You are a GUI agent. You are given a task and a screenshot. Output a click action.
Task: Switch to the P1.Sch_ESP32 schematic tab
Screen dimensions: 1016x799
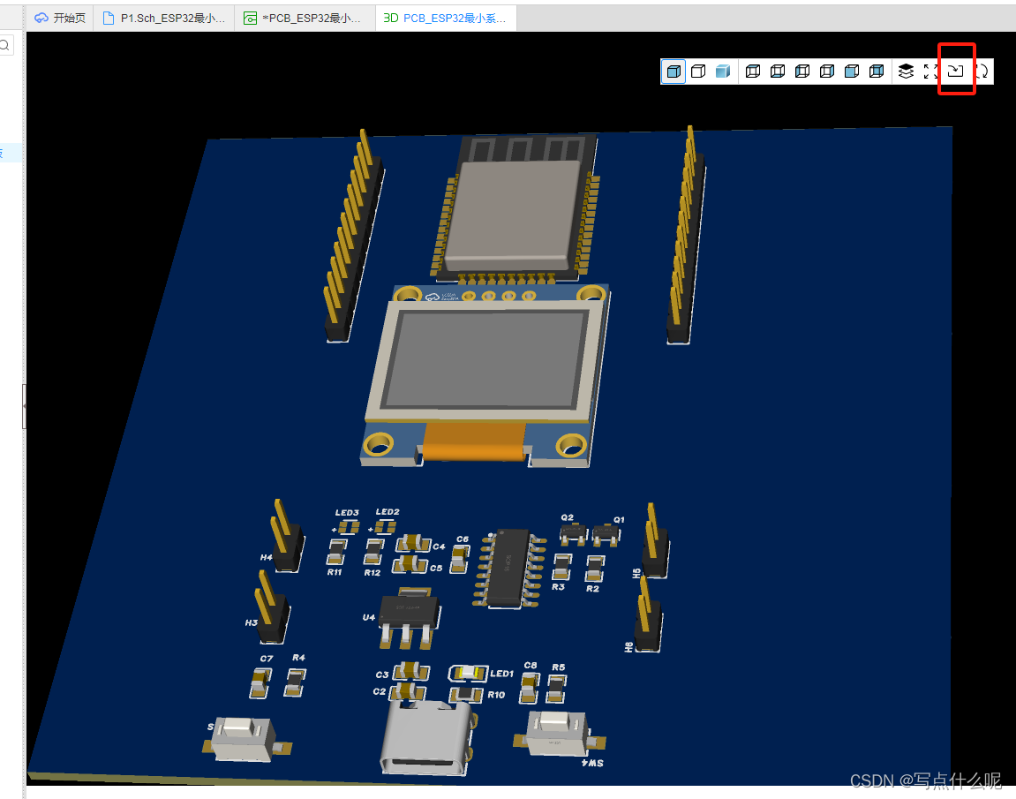[164, 19]
